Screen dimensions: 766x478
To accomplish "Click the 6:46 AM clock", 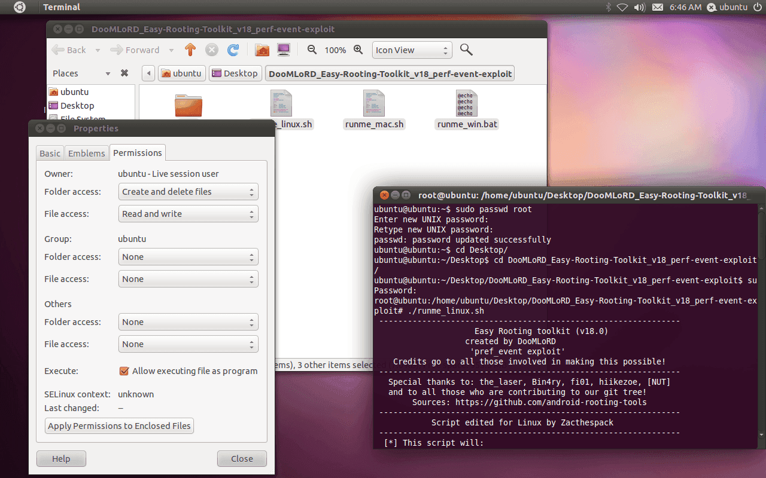I will pyautogui.click(x=686, y=7).
